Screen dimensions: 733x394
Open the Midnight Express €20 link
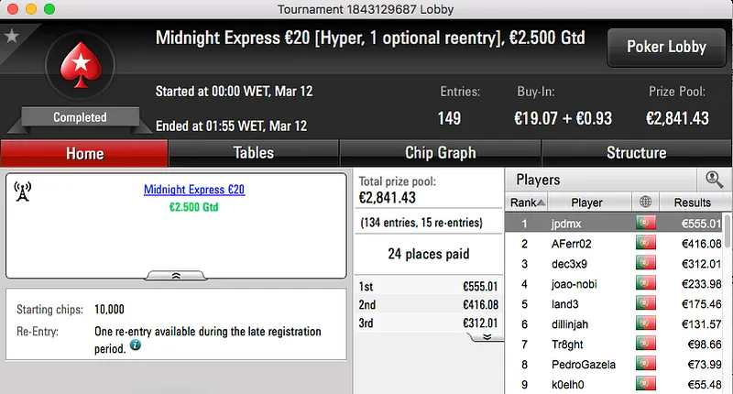tap(194, 190)
